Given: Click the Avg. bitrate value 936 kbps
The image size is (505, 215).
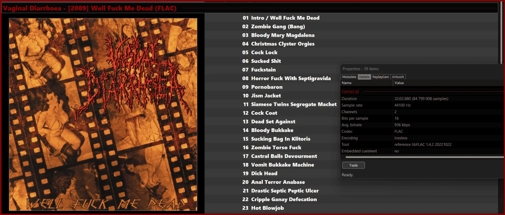Looking at the screenshot, I should (x=402, y=125).
